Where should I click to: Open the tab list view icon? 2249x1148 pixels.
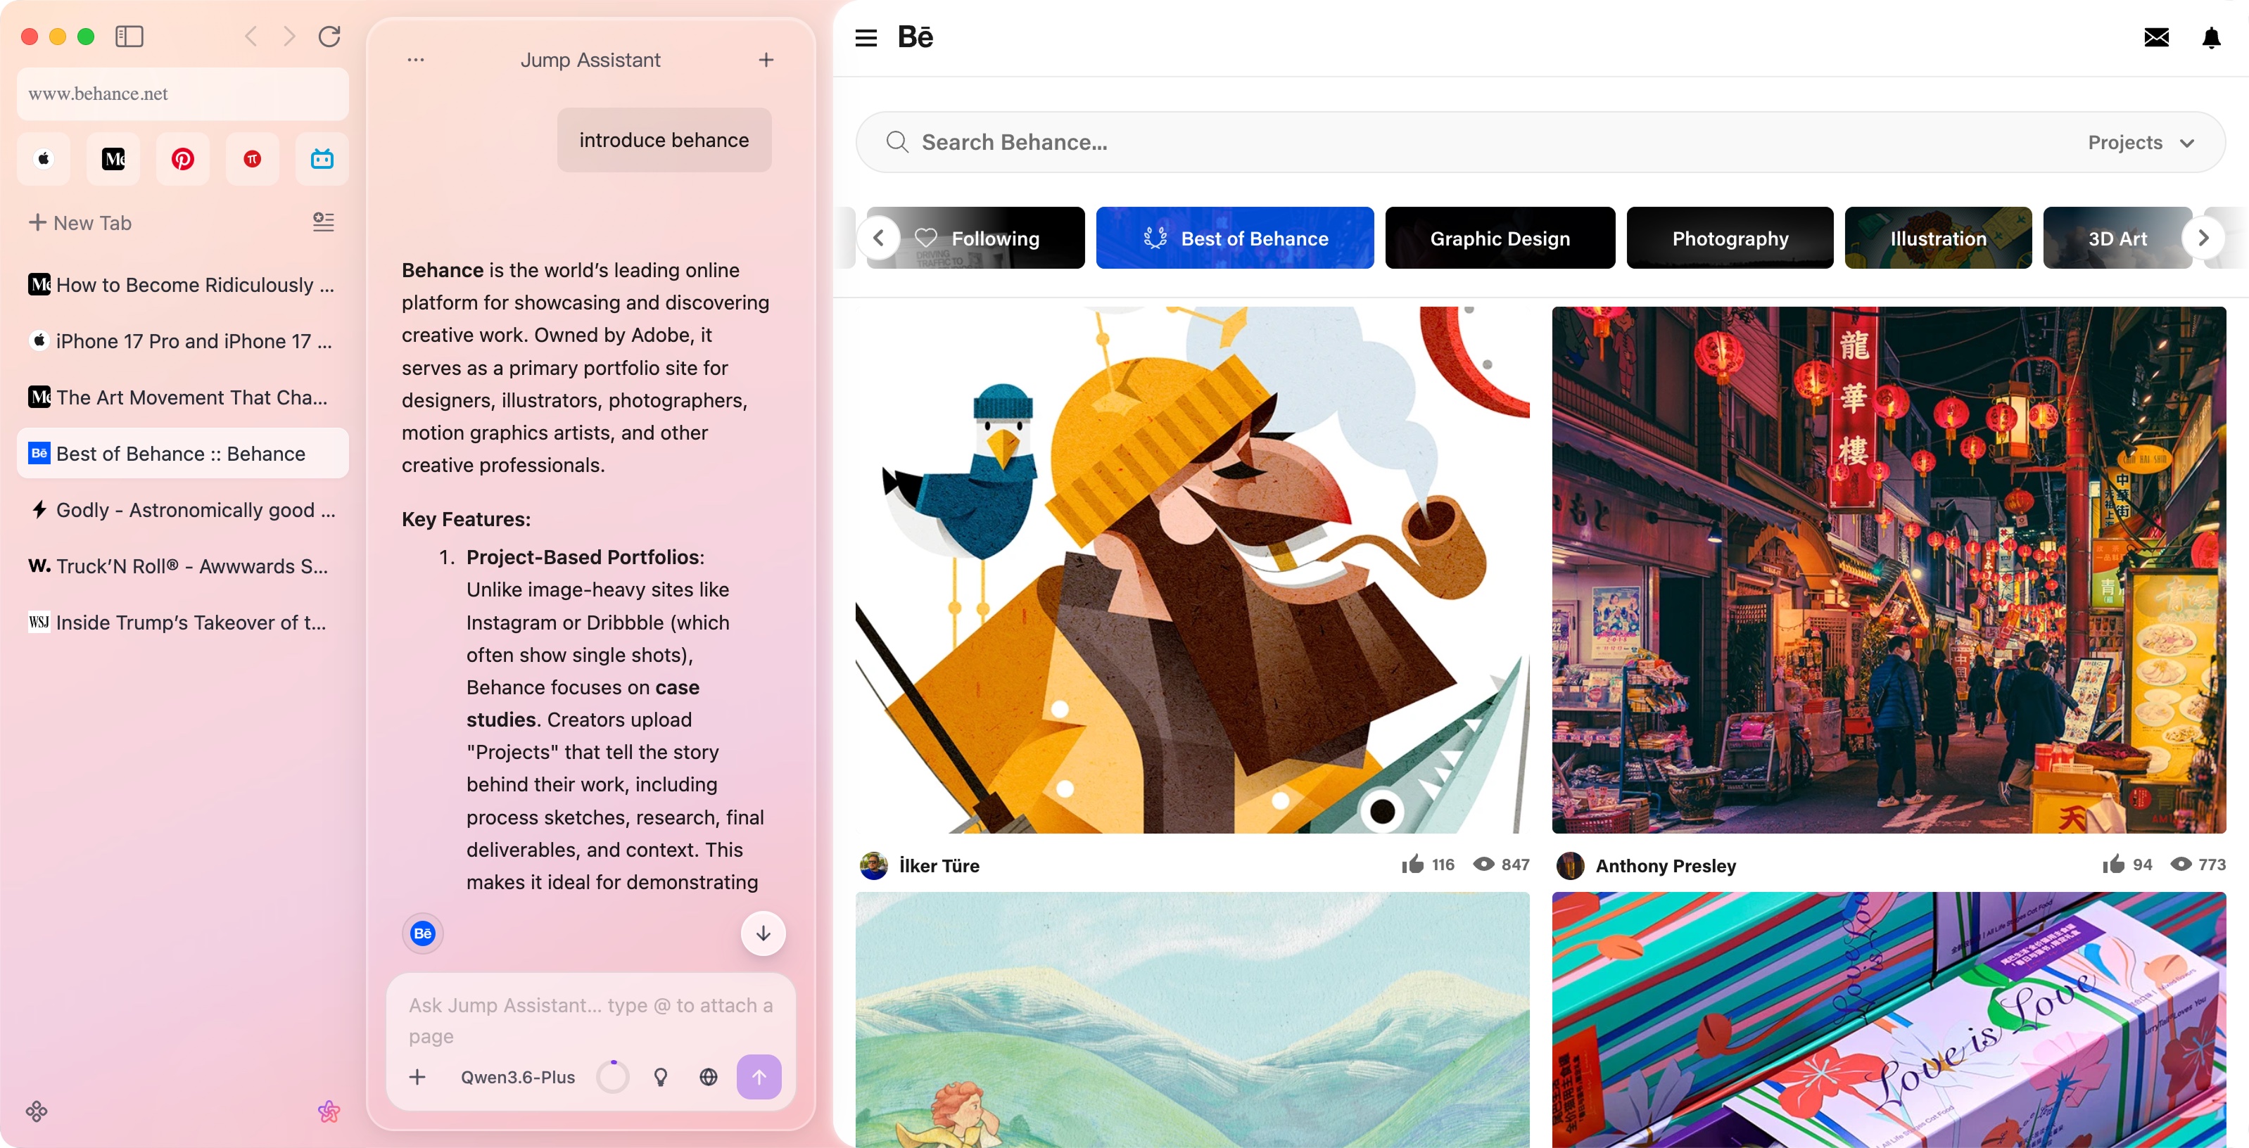coord(323,222)
